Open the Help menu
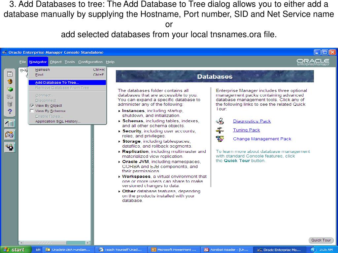 coord(110,62)
